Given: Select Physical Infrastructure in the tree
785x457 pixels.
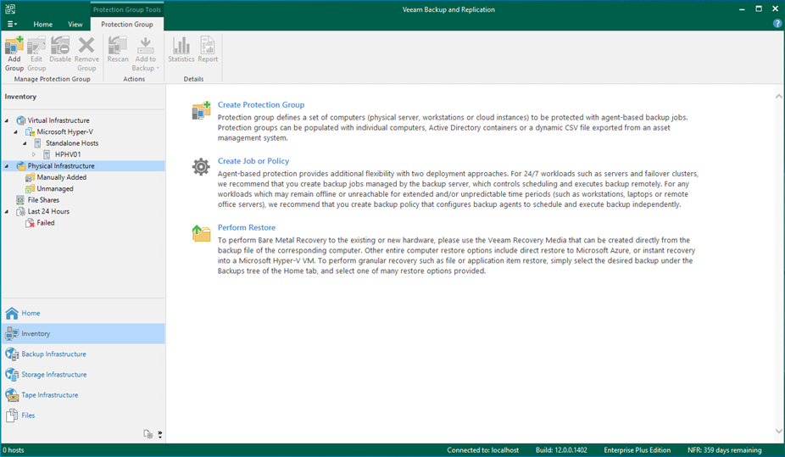Looking at the screenshot, I should (x=61, y=166).
